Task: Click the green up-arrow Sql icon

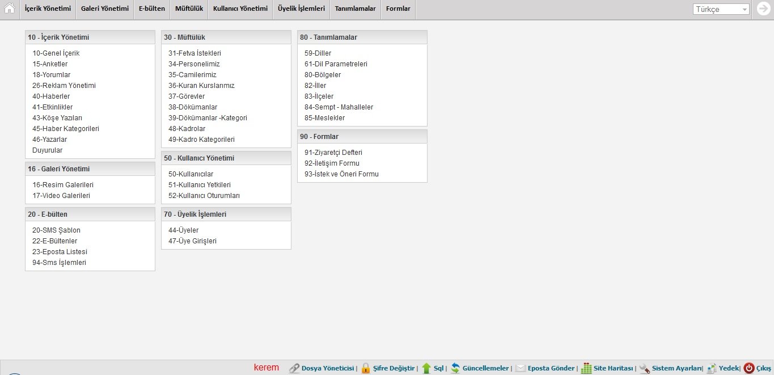Action: (x=426, y=368)
